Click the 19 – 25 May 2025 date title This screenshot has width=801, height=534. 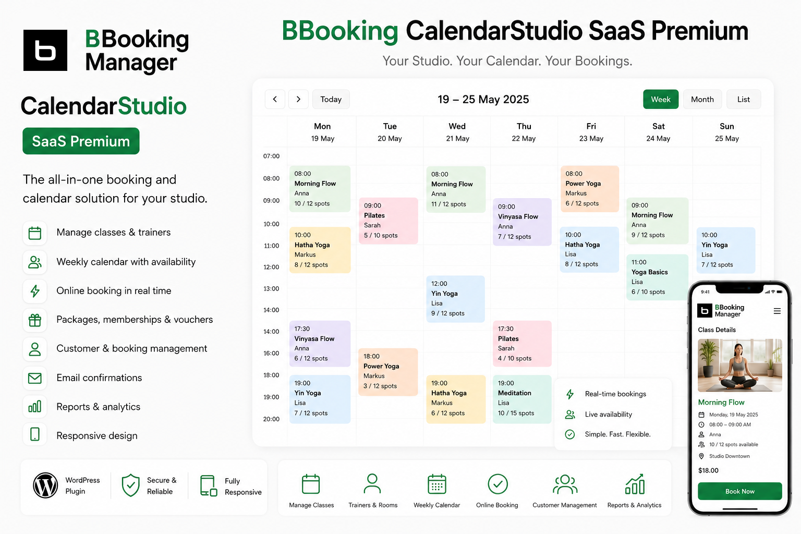[483, 99]
